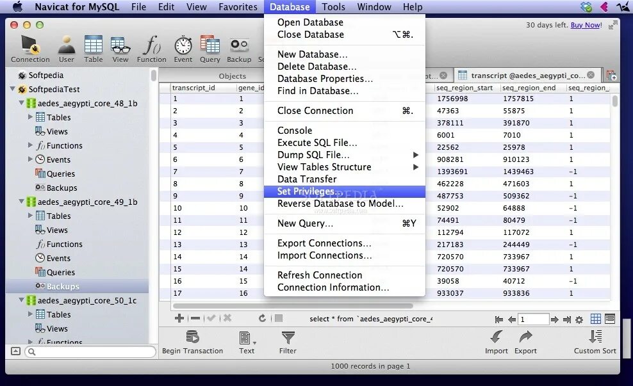The width and height of the screenshot is (633, 386).
Task: Go to first page arrow
Action: (499, 319)
